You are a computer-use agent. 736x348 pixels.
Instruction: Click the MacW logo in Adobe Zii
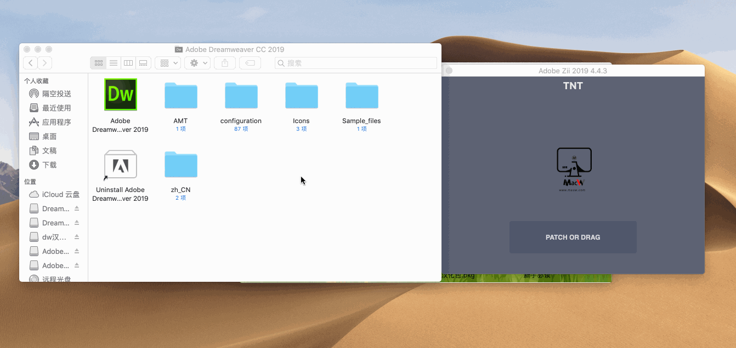coord(573,169)
